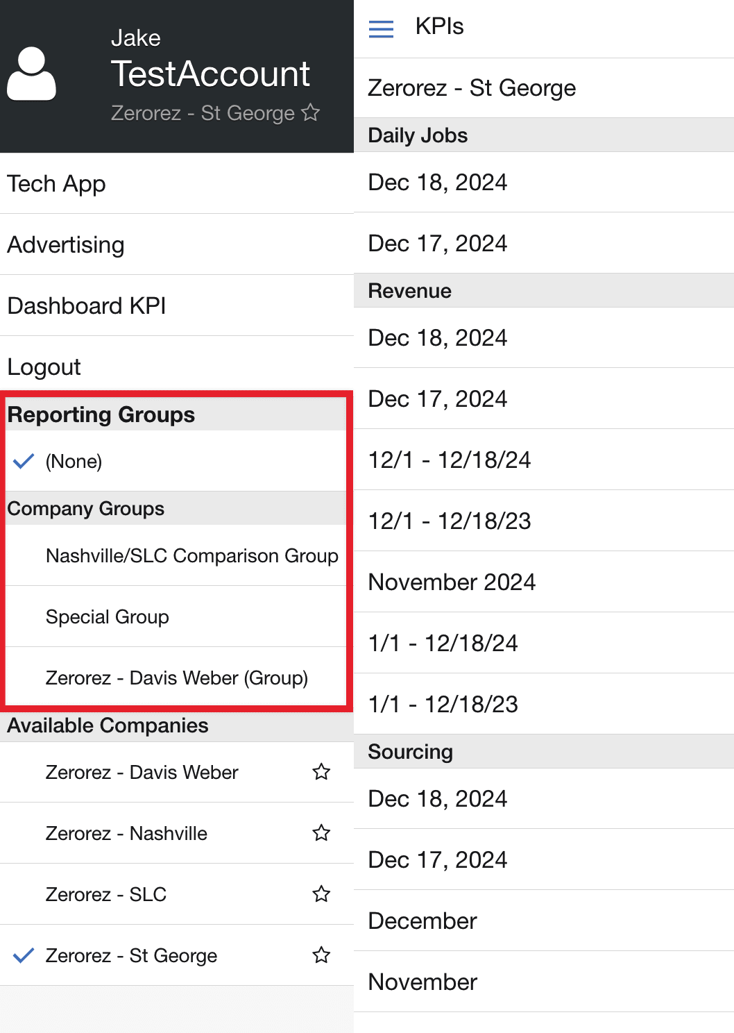734x1033 pixels.
Task: Open November 2024 revenue report
Action: (x=544, y=582)
